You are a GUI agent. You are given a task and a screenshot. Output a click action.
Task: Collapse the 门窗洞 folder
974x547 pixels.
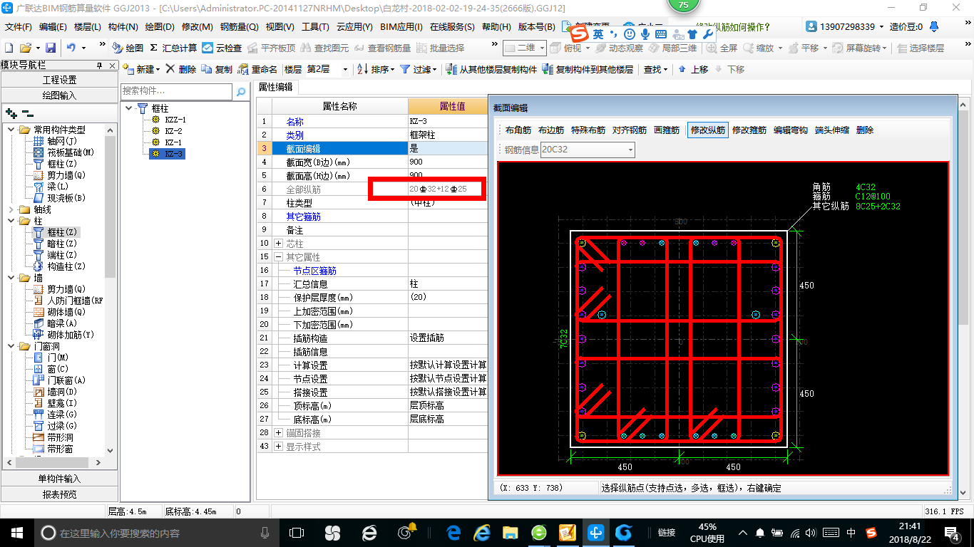click(11, 346)
